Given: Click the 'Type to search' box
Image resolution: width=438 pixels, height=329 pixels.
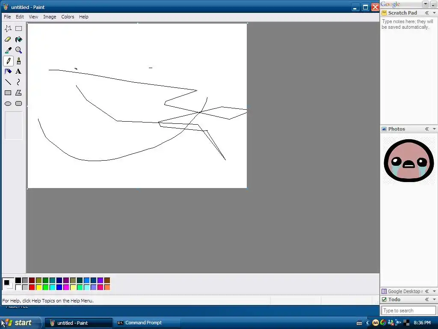Looking at the screenshot, I should (x=408, y=311).
